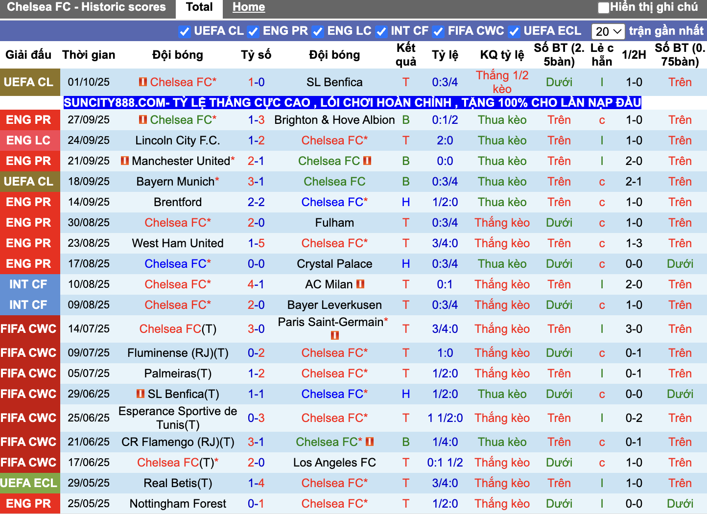This screenshot has height=514, width=707.
Task: Click the date 25/05/25
Action: point(89,504)
